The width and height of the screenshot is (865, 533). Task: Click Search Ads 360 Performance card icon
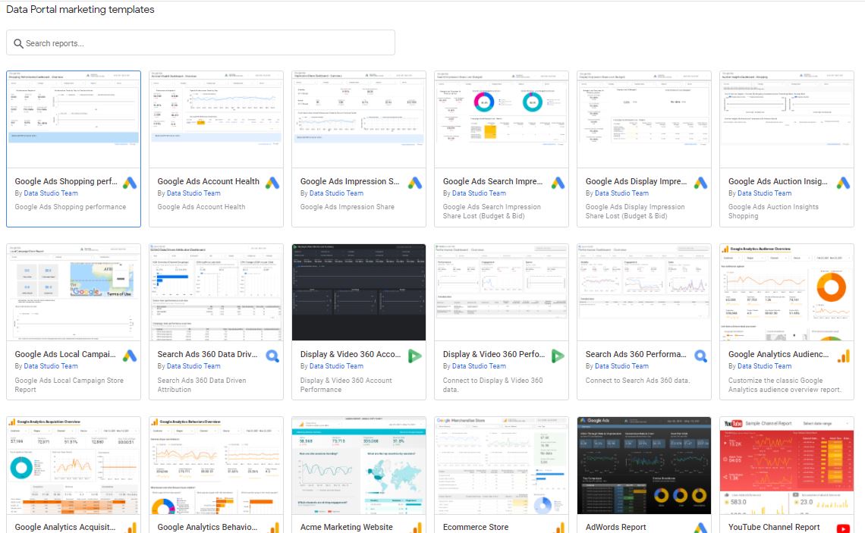(x=700, y=356)
